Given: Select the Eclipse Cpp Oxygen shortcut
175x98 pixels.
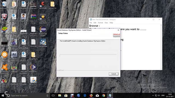Looking at the screenshot, I should (43, 32).
